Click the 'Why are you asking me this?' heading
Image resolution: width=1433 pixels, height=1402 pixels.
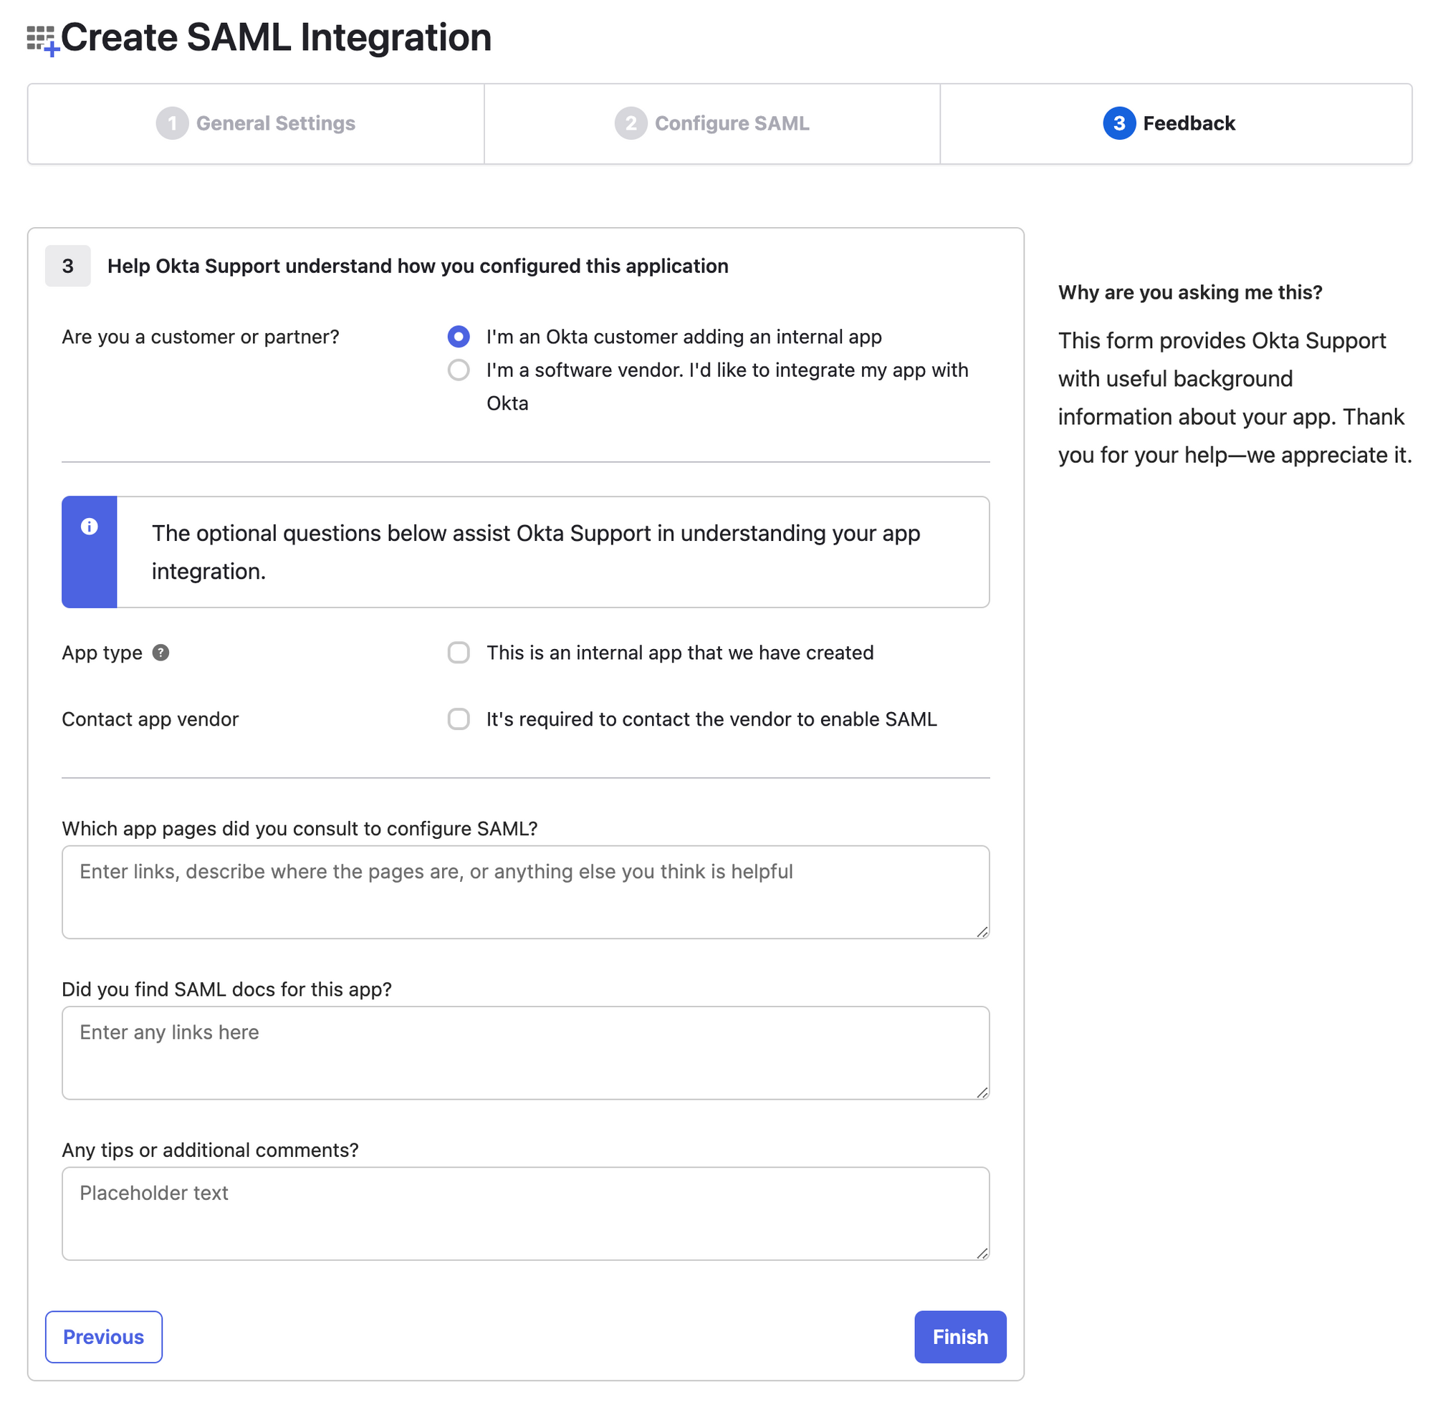[x=1190, y=292]
